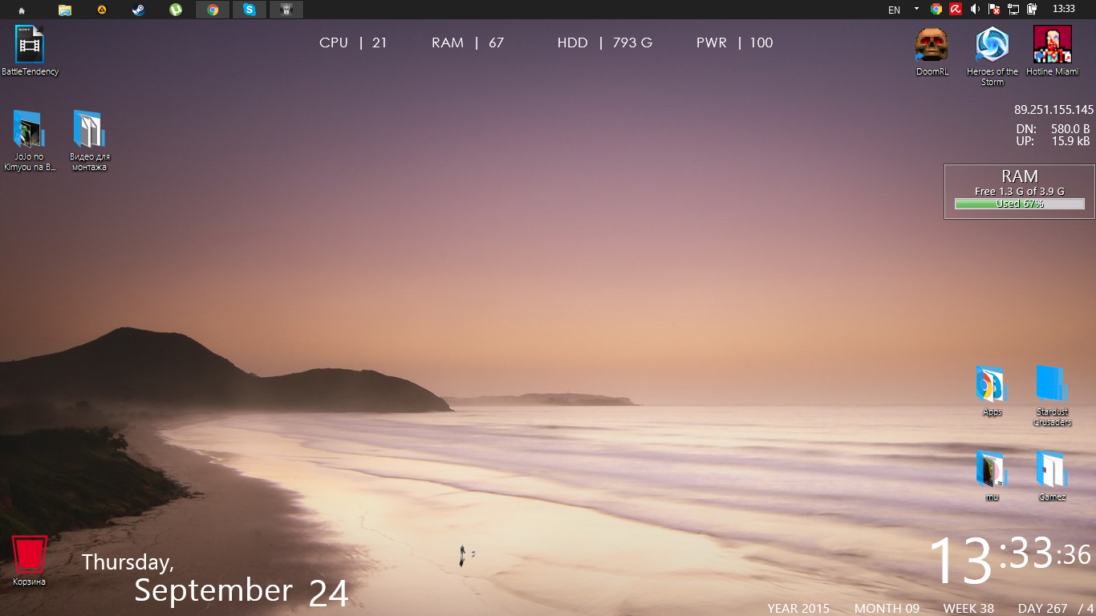
Task: Switch to the Chrome taskbar window
Action: tap(213, 10)
